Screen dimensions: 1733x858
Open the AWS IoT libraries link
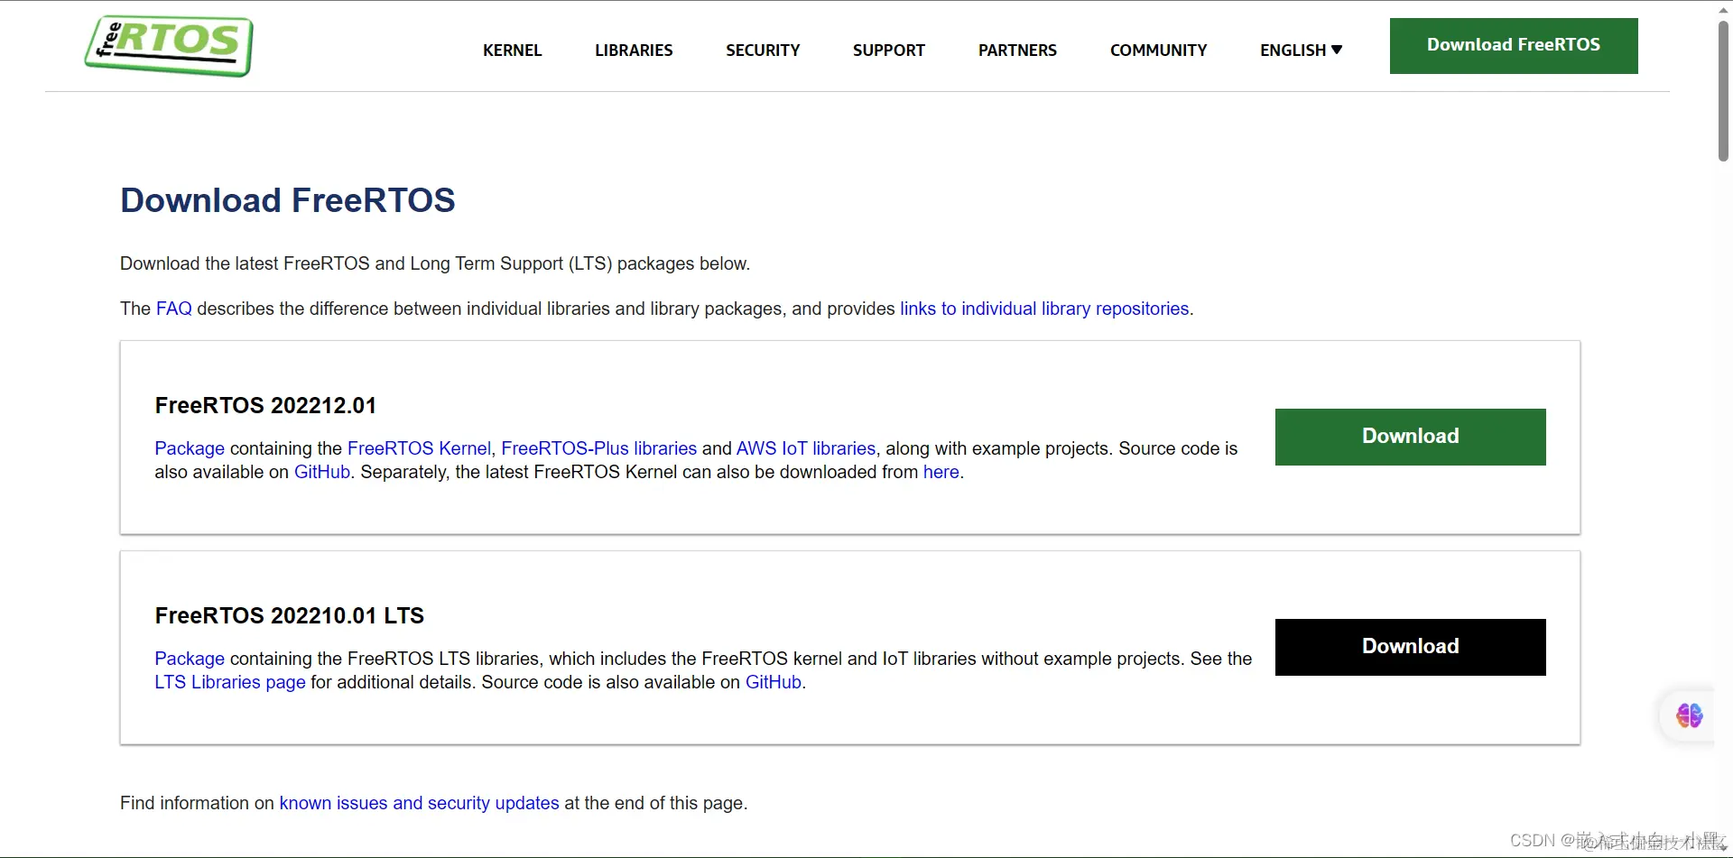806,448
